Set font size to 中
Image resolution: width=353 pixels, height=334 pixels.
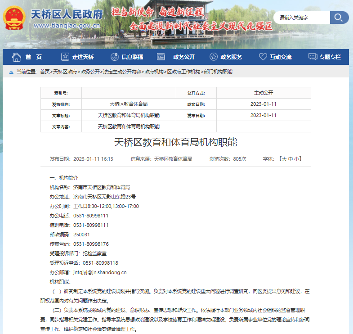point(290,159)
